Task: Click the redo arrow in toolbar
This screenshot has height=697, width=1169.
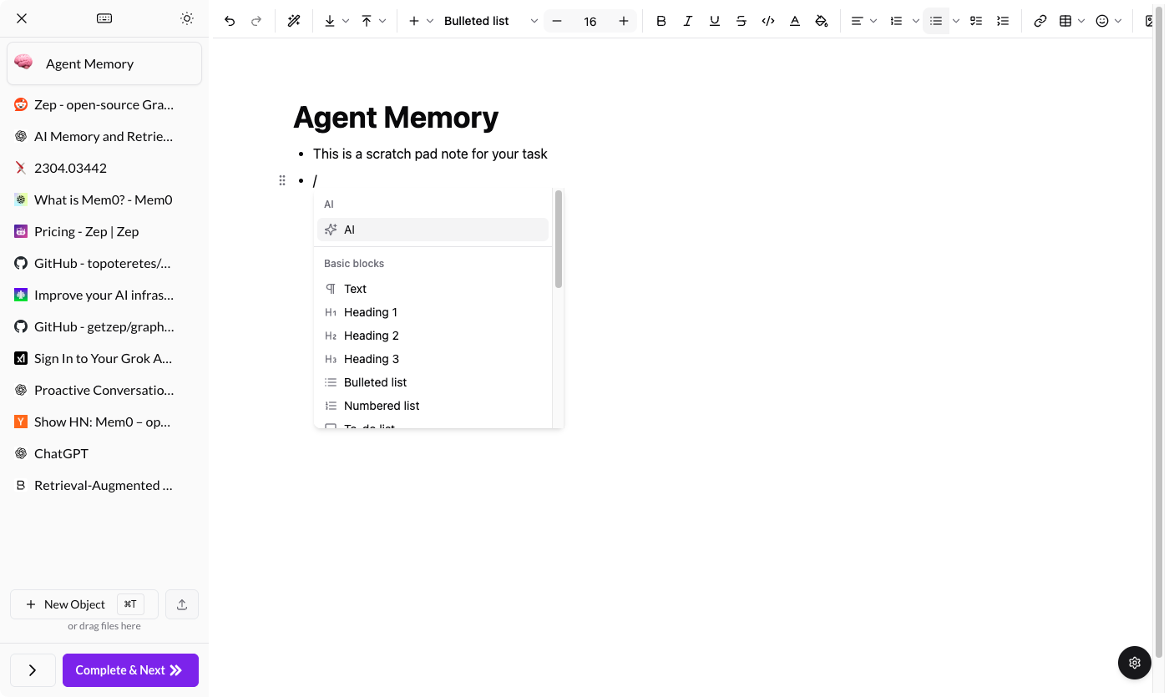Action: (x=256, y=21)
